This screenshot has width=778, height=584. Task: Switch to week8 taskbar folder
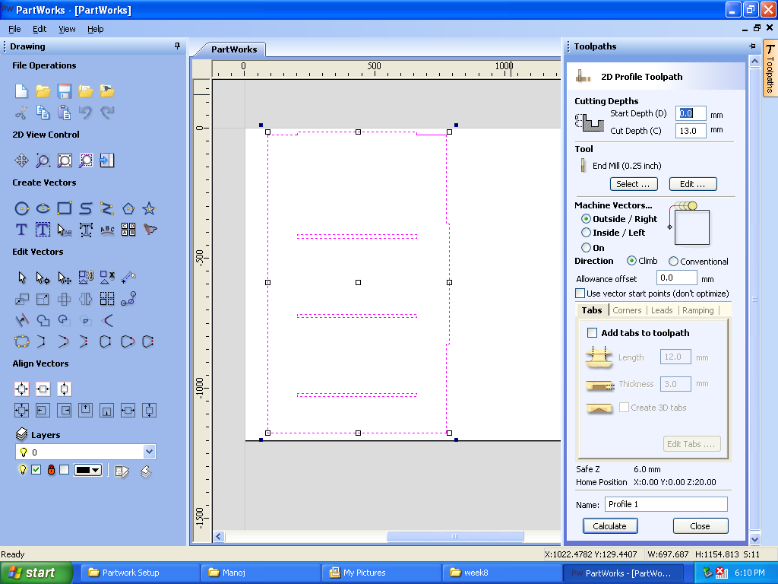(x=501, y=573)
